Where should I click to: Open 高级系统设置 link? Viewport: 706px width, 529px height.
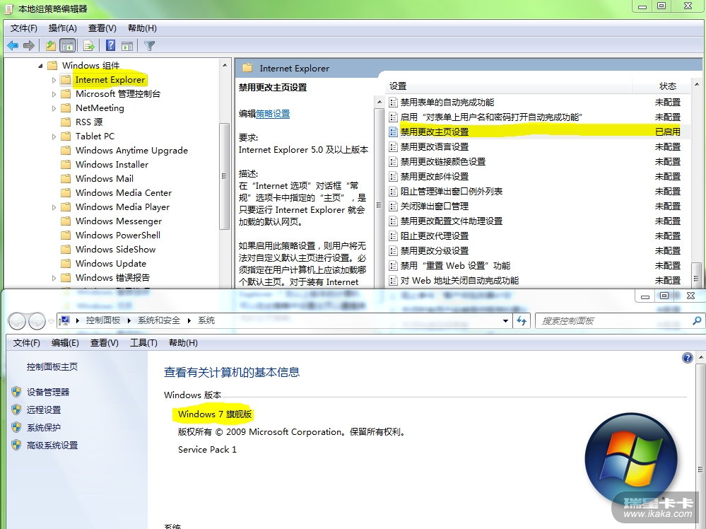pos(52,445)
